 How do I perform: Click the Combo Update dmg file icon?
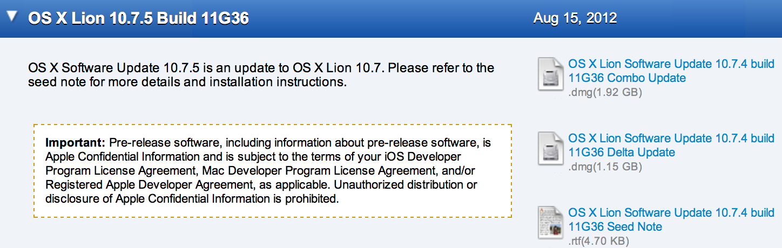coord(551,74)
